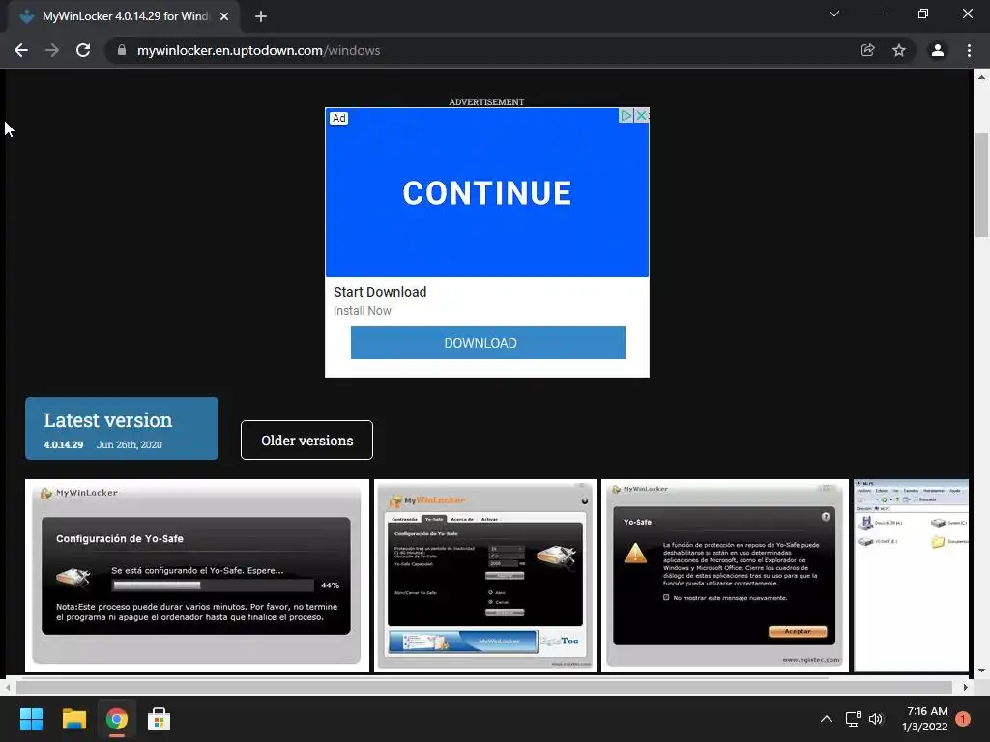
Task: Bookmark this page with the star
Action: click(899, 50)
